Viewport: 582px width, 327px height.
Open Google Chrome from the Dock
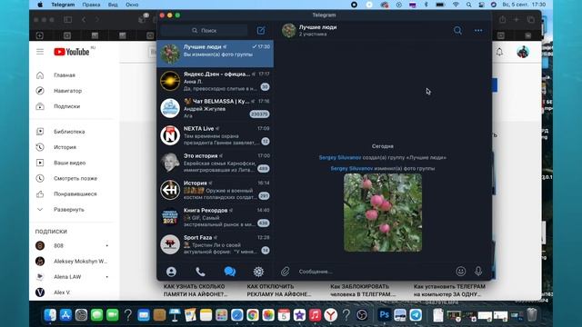coord(253,315)
